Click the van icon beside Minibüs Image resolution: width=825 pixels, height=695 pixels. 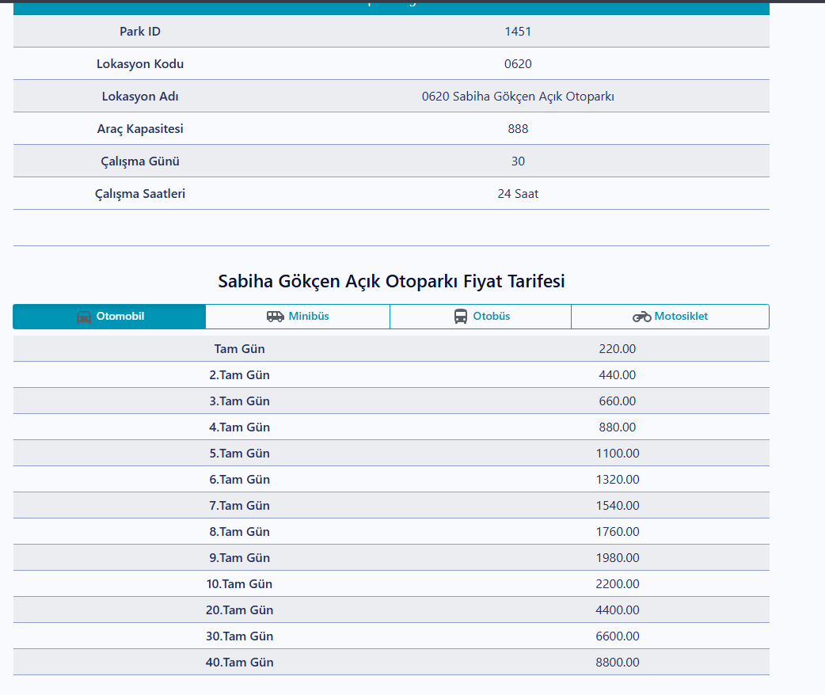276,316
